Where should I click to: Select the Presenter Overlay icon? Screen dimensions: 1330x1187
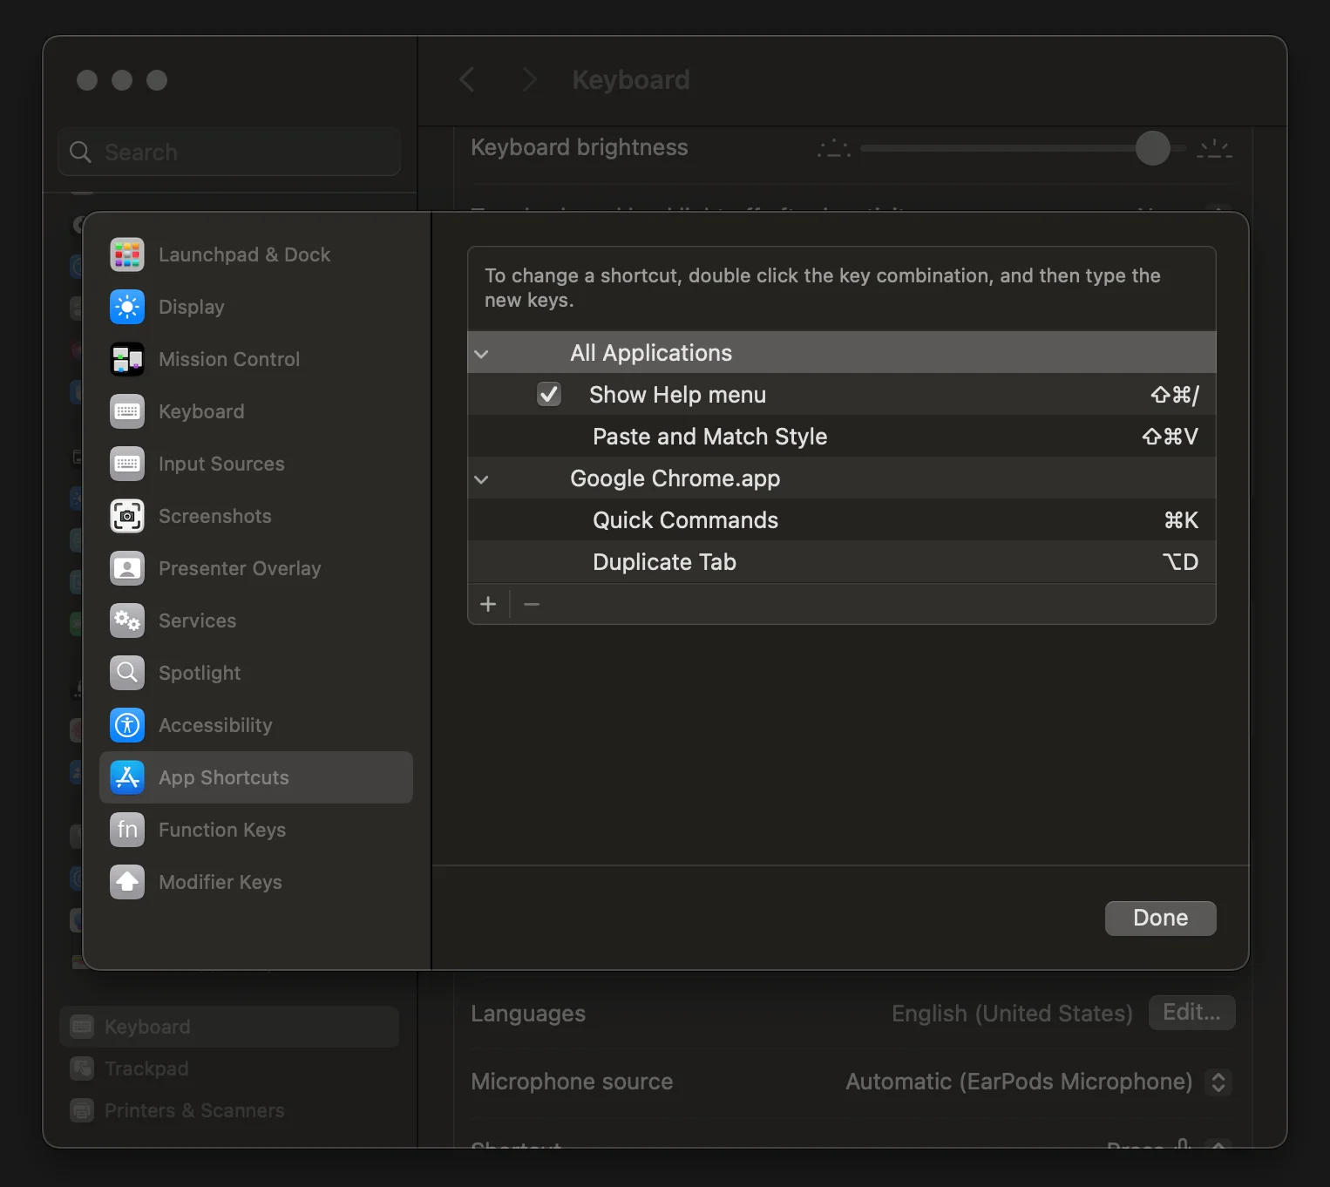coord(127,568)
